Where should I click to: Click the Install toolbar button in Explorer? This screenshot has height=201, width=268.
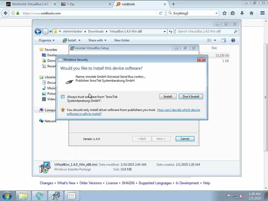[69, 40]
